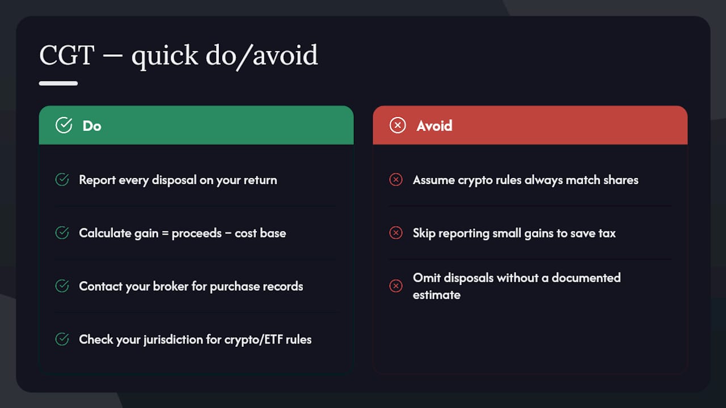The height and width of the screenshot is (408, 726).
Task: Click Check your jurisdiction for crypto/ETF rules
Action: click(x=195, y=340)
